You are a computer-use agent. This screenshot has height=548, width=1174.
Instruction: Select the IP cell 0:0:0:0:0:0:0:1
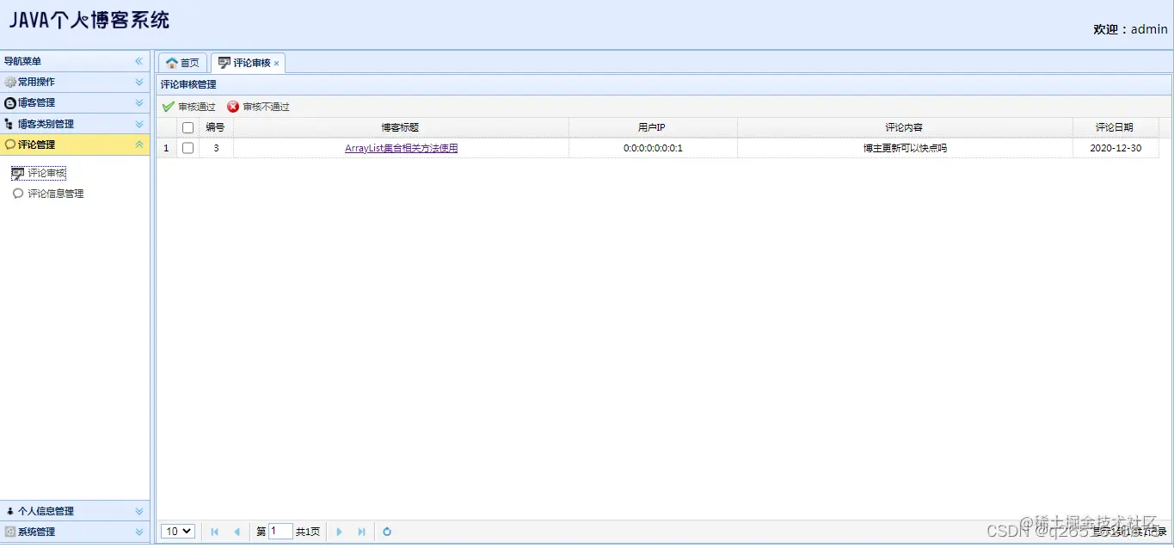[653, 148]
